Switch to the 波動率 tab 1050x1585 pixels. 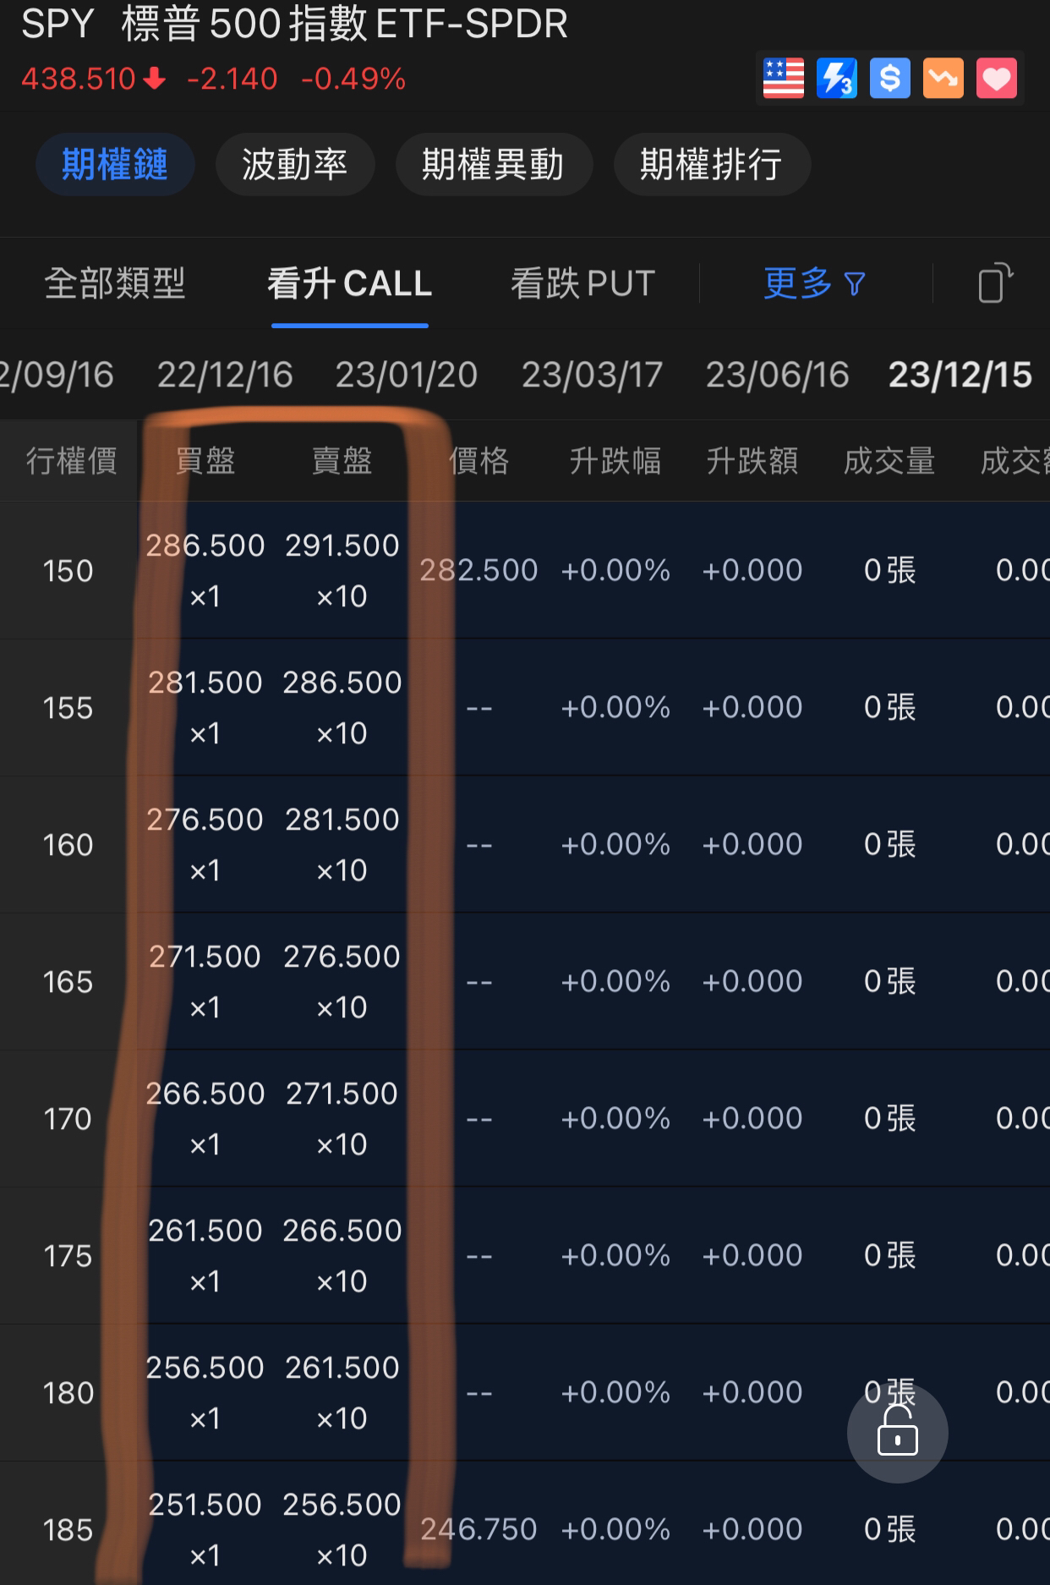point(295,164)
